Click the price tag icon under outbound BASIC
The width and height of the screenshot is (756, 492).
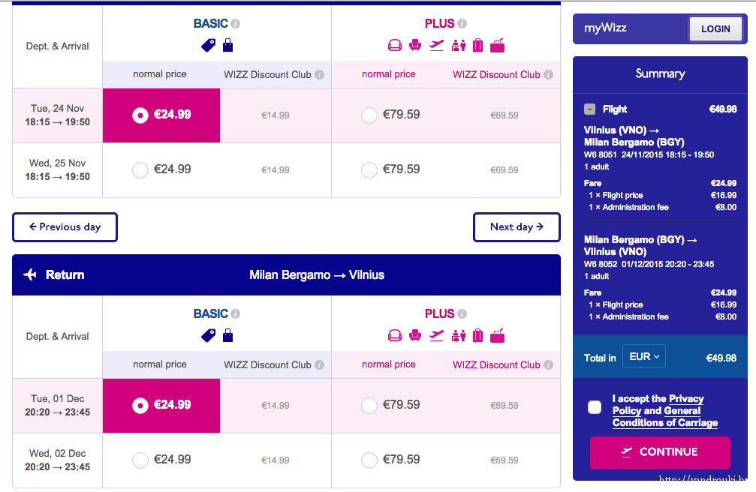pyautogui.click(x=208, y=45)
